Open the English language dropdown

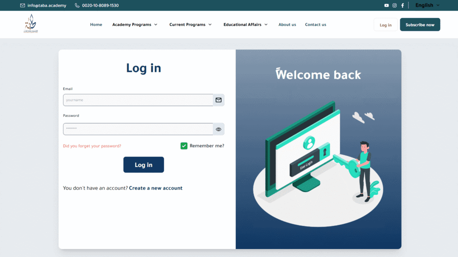(427, 5)
